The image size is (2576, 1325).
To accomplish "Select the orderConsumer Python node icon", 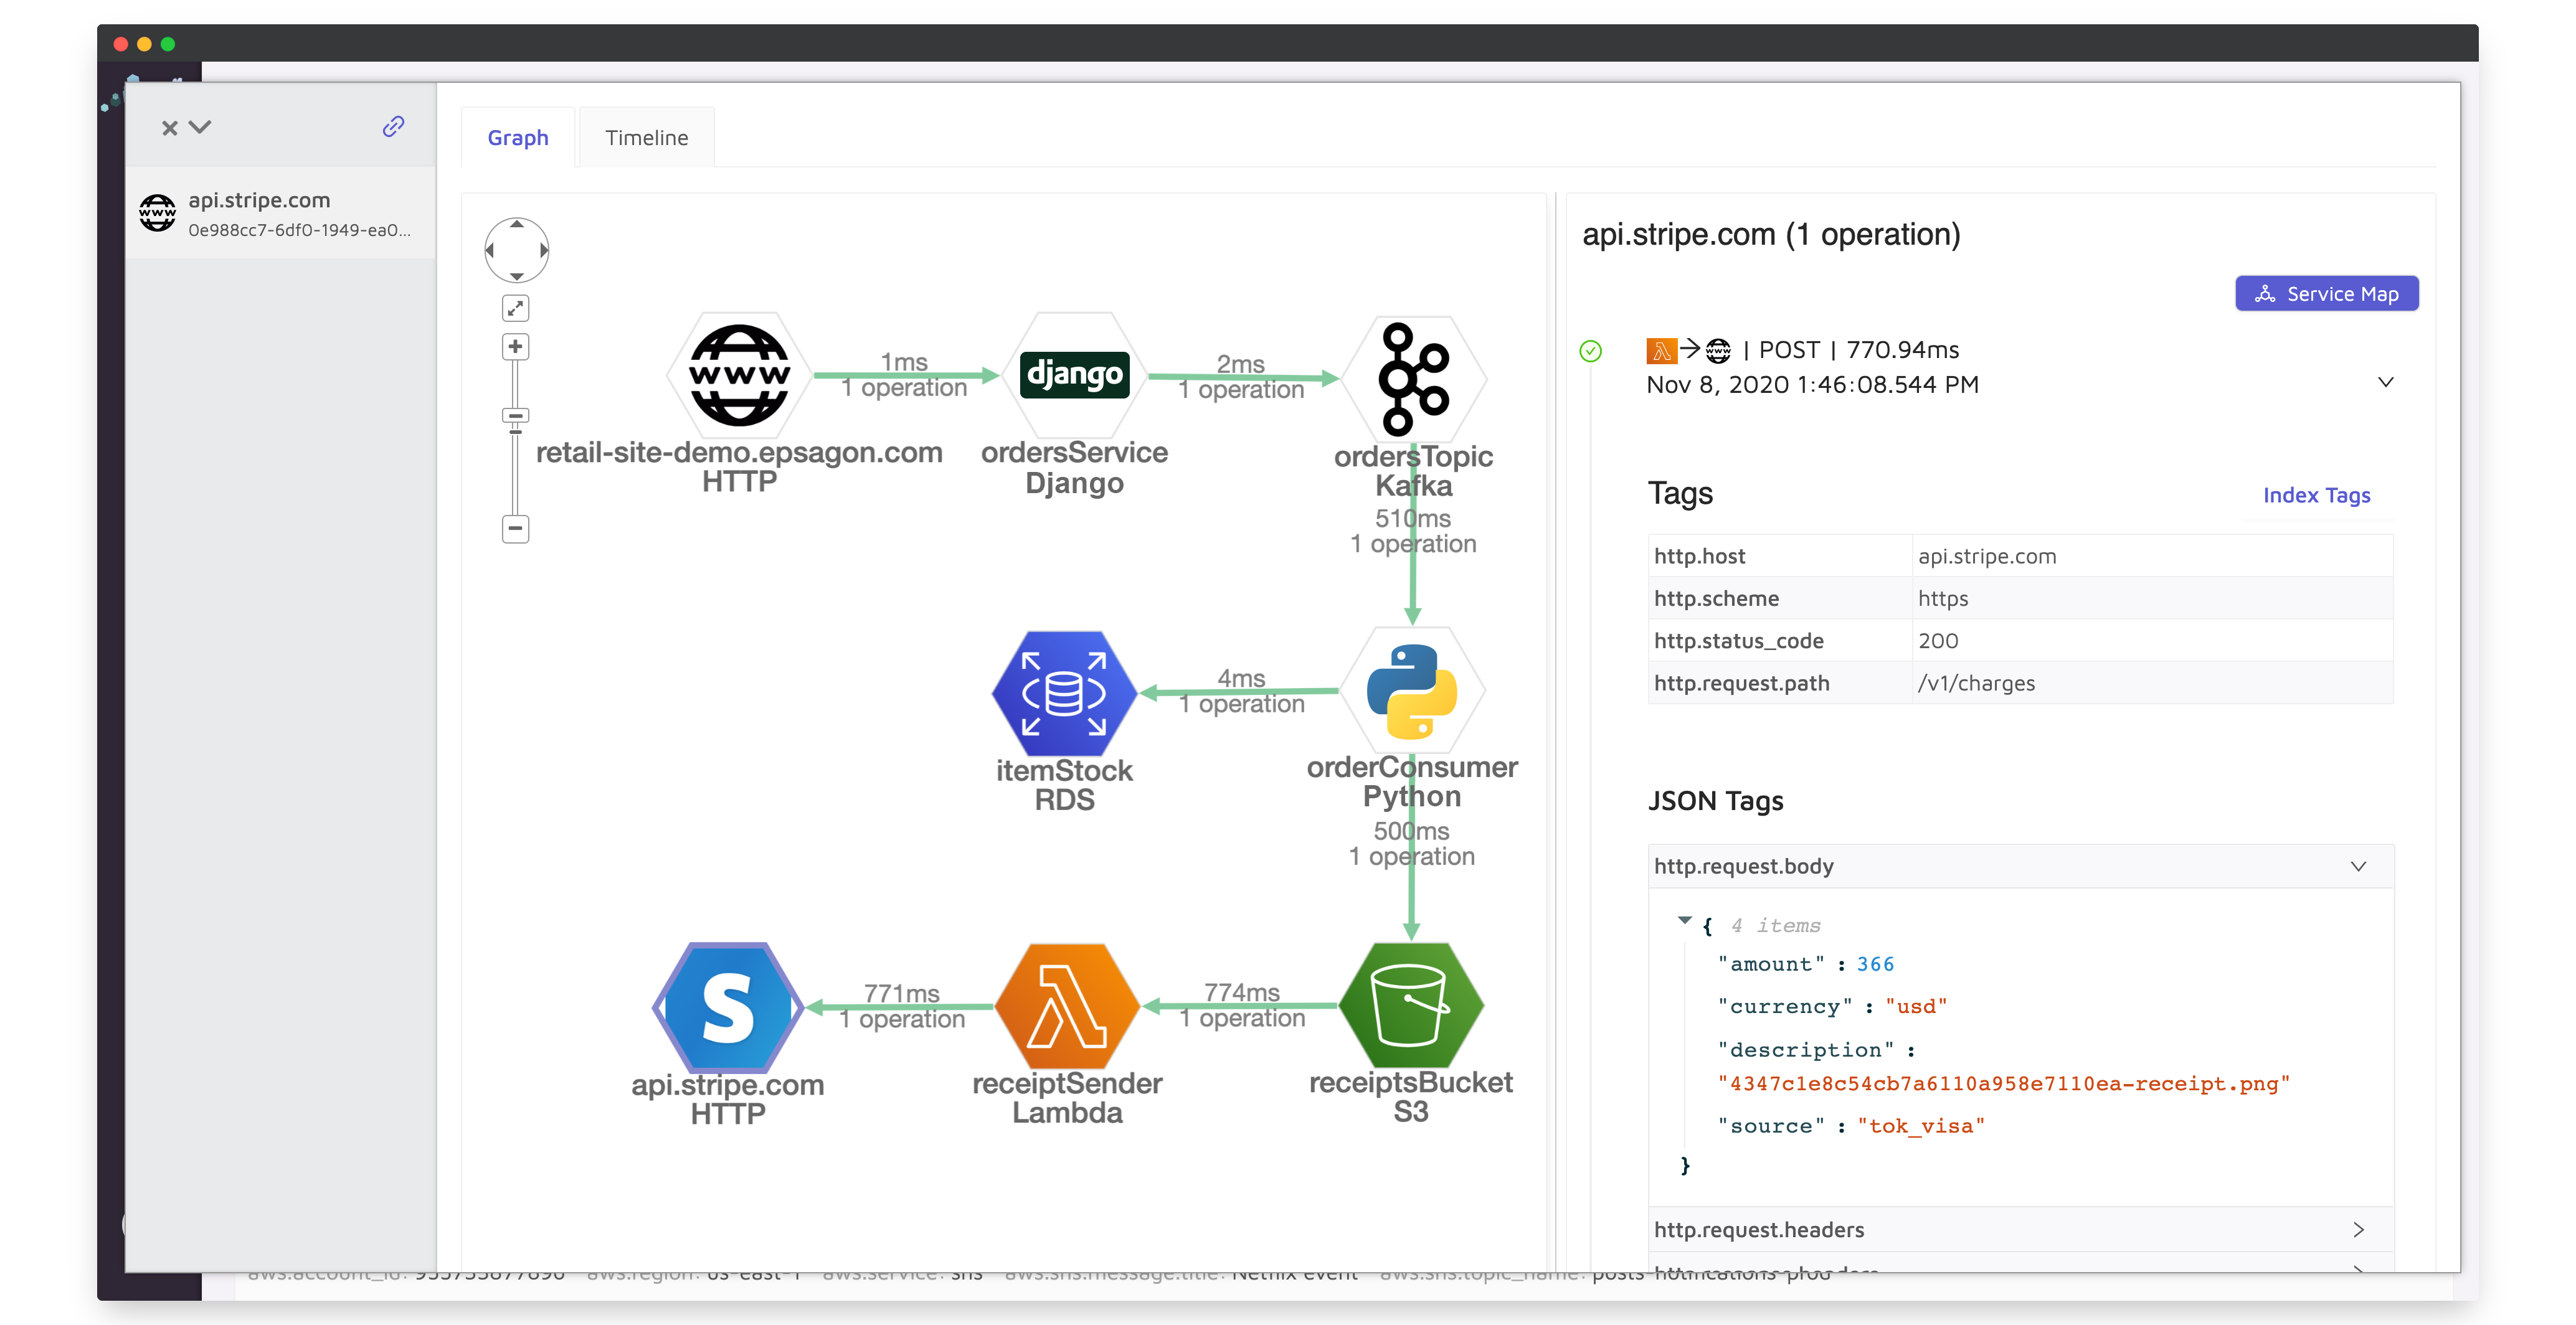I will pos(1411,691).
